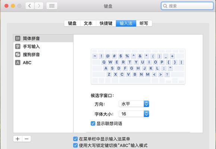Switch to the 键盘 tab

click(72, 23)
